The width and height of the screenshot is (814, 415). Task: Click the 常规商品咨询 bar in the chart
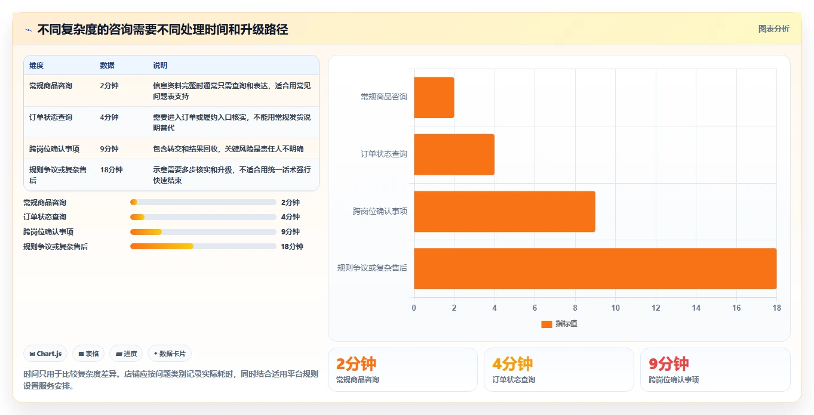click(434, 97)
